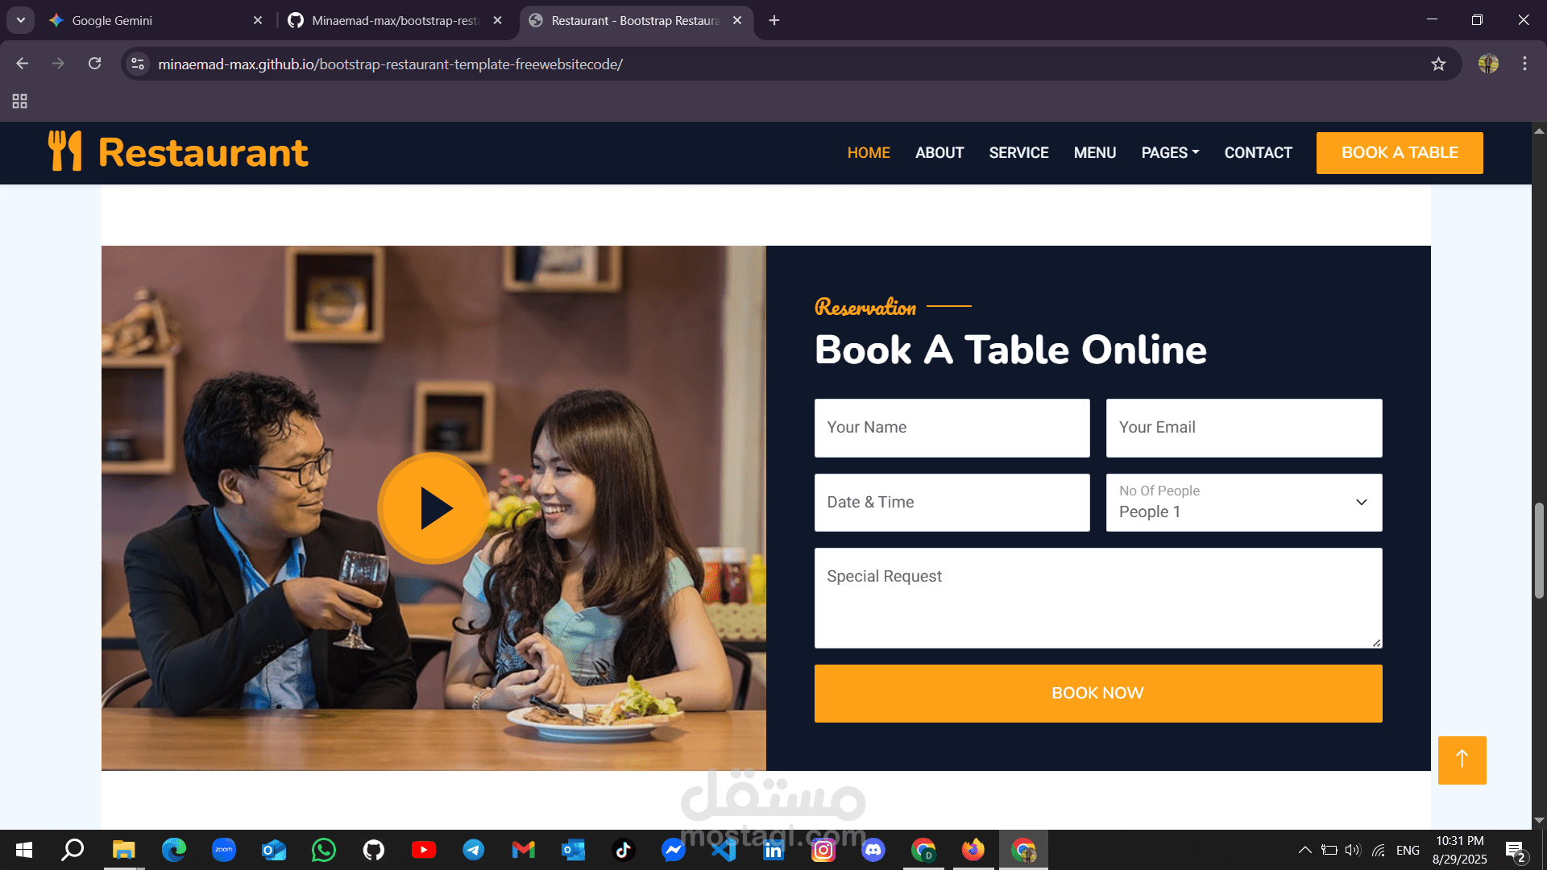1547x870 pixels.
Task: Expand the PAGES navigation dropdown
Action: tap(1170, 153)
